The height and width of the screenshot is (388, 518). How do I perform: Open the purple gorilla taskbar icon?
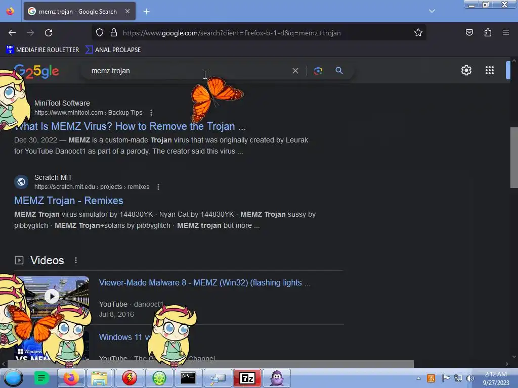[277, 378]
